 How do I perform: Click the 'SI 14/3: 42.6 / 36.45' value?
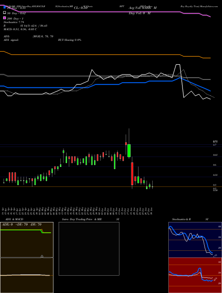pos(34,26)
